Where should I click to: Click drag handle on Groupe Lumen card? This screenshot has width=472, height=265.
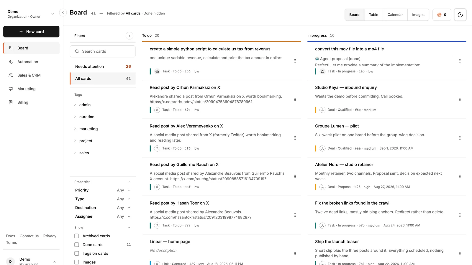click(460, 138)
